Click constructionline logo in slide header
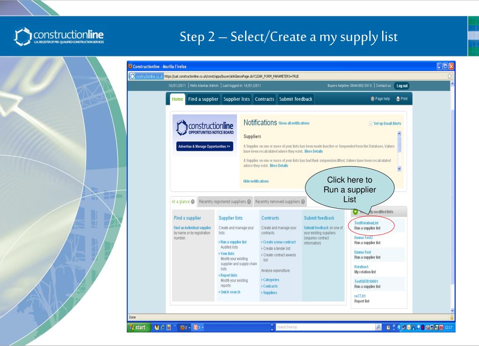Screen dimensions: 479x346 tap(59, 36)
